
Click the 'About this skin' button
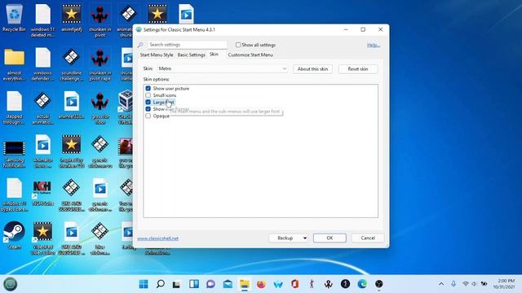click(x=312, y=68)
